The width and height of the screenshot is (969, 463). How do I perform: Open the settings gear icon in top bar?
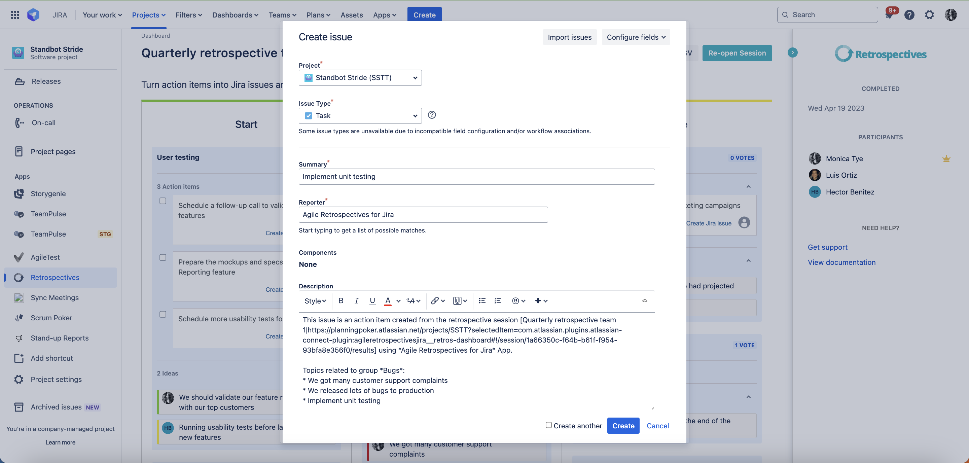click(929, 15)
